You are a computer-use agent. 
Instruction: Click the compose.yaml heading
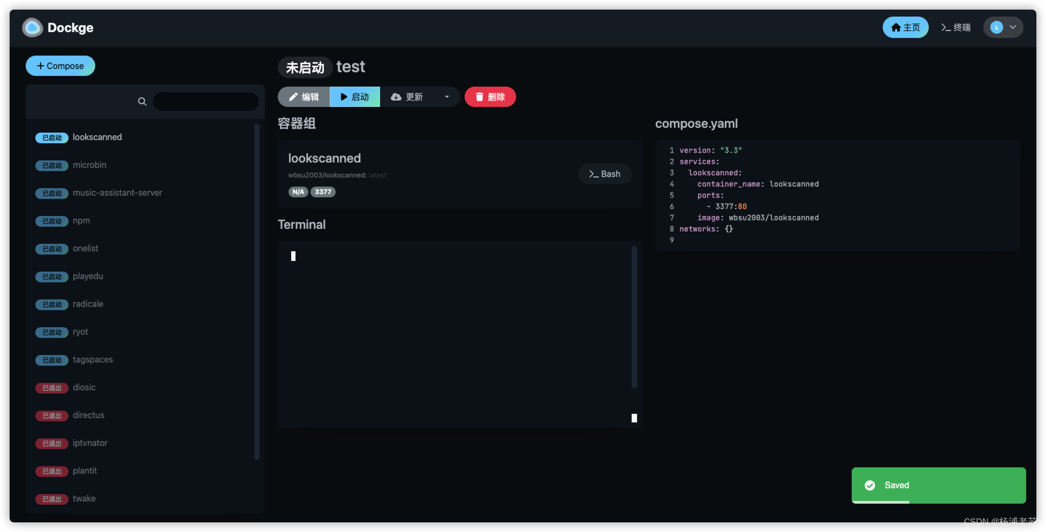point(696,124)
